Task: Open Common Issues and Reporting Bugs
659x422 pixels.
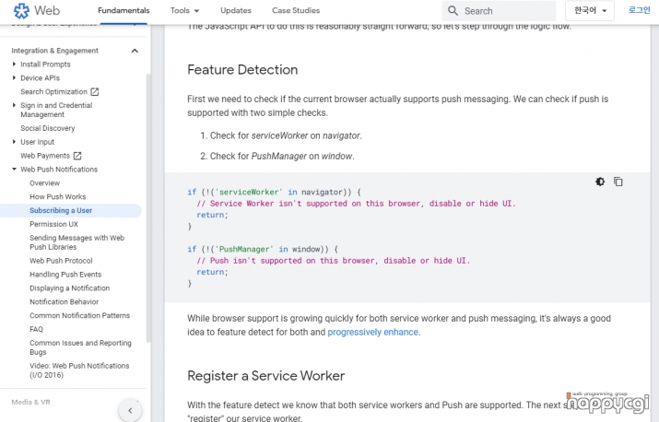Action: pos(80,347)
